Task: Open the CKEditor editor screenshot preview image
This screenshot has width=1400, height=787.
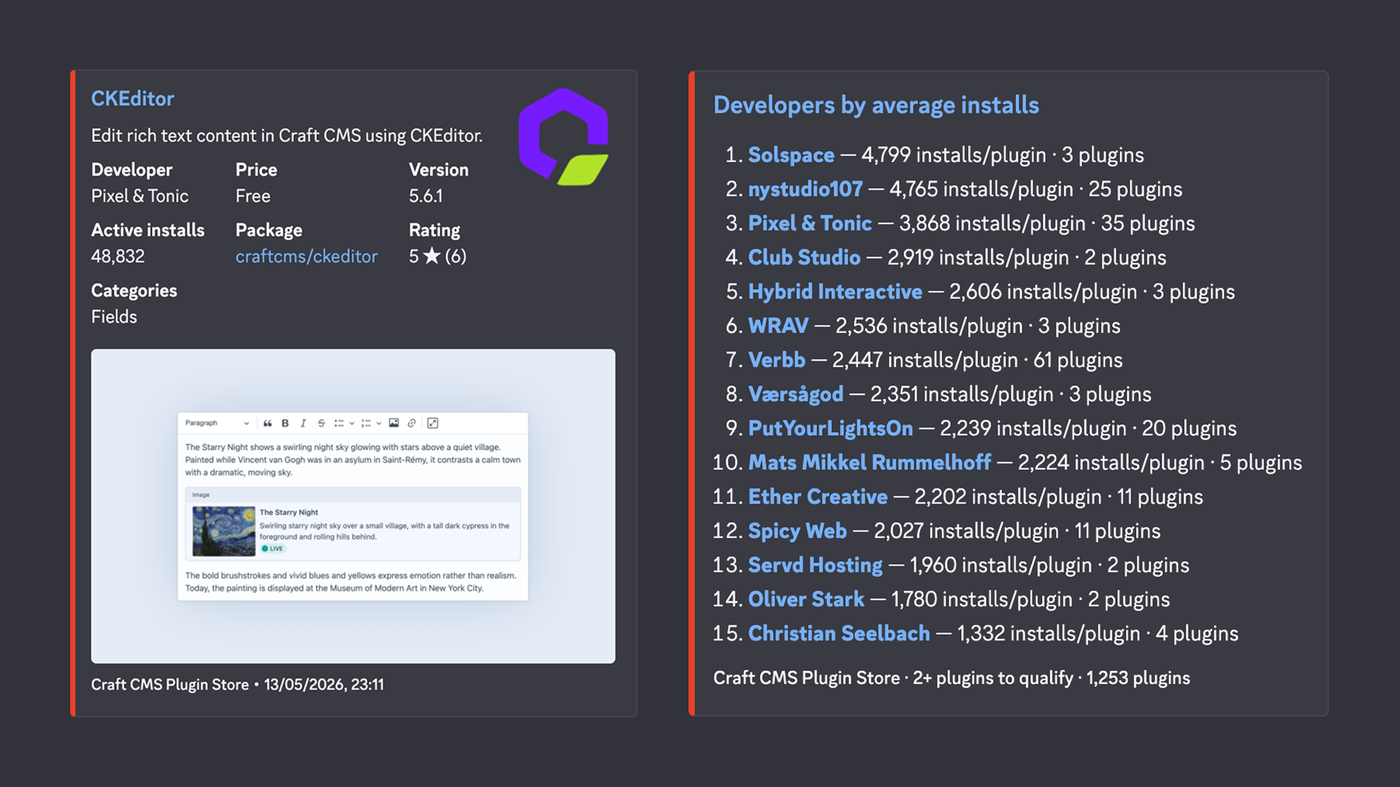Action: pyautogui.click(x=353, y=506)
